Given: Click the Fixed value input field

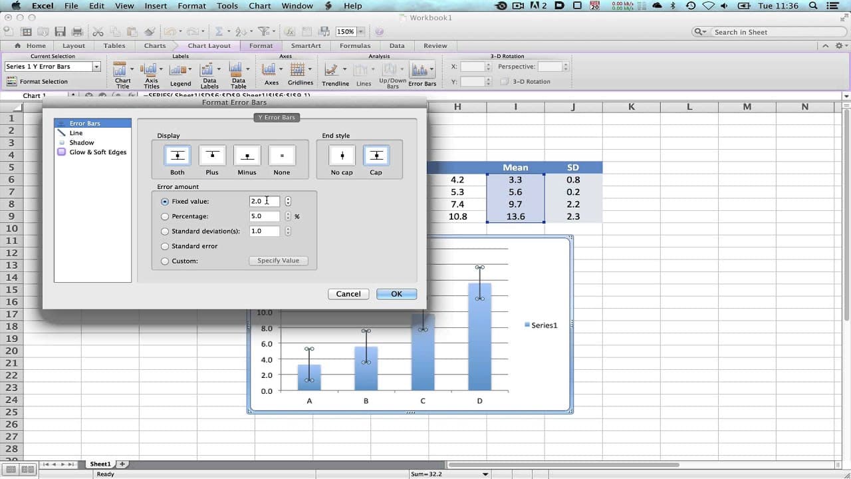Looking at the screenshot, I should 265,201.
